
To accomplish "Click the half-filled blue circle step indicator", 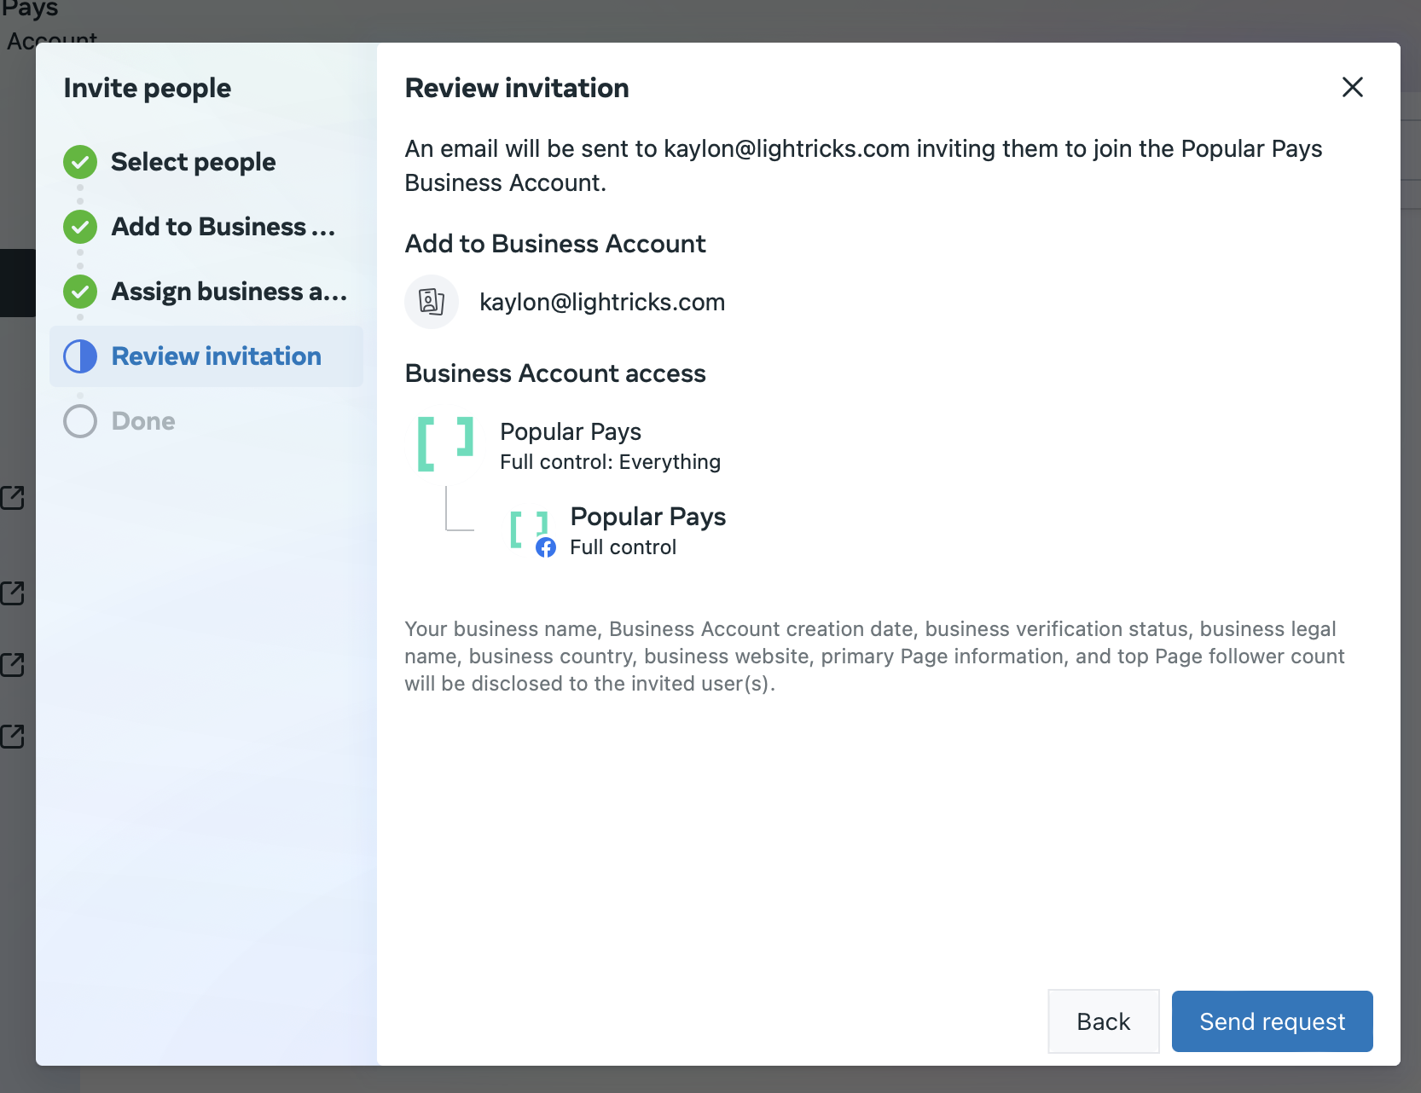I will click(x=80, y=356).
